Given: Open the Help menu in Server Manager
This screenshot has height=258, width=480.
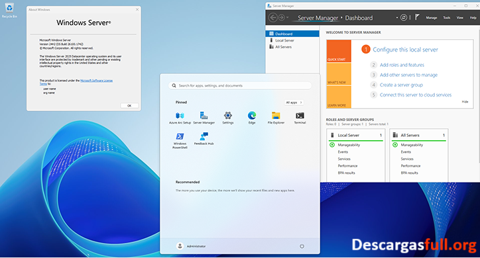Looking at the screenshot, I should pyautogui.click(x=473, y=18).
